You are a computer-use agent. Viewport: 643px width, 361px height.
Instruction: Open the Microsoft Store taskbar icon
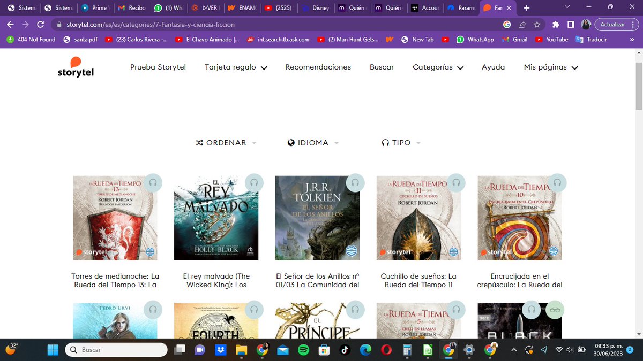coord(324,350)
